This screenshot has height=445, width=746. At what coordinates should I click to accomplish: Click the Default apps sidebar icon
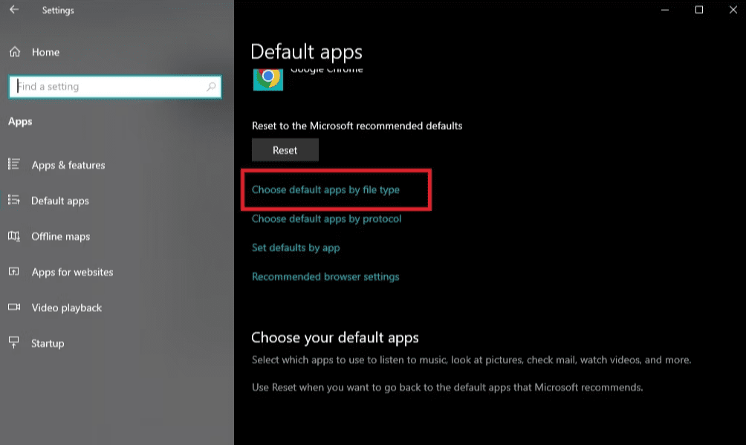tap(15, 201)
